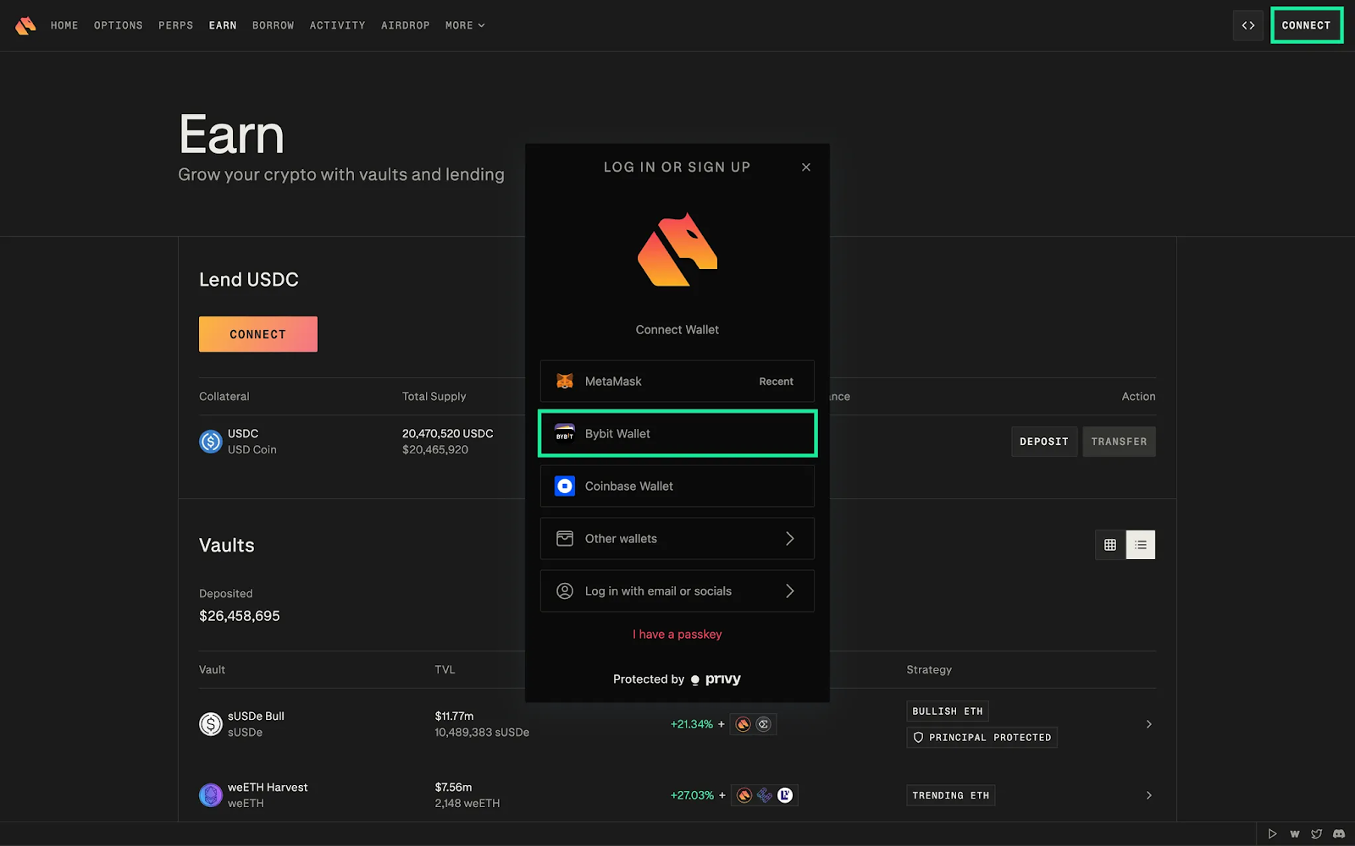Screen dimensions: 1355x846
Task: Click the Connect button in the top bar
Action: point(1307,25)
